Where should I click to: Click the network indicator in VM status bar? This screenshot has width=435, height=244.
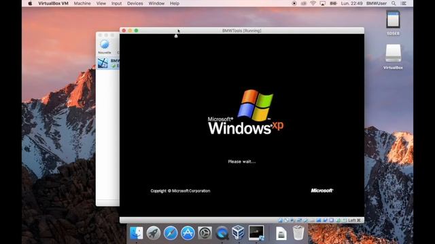tap(299, 220)
